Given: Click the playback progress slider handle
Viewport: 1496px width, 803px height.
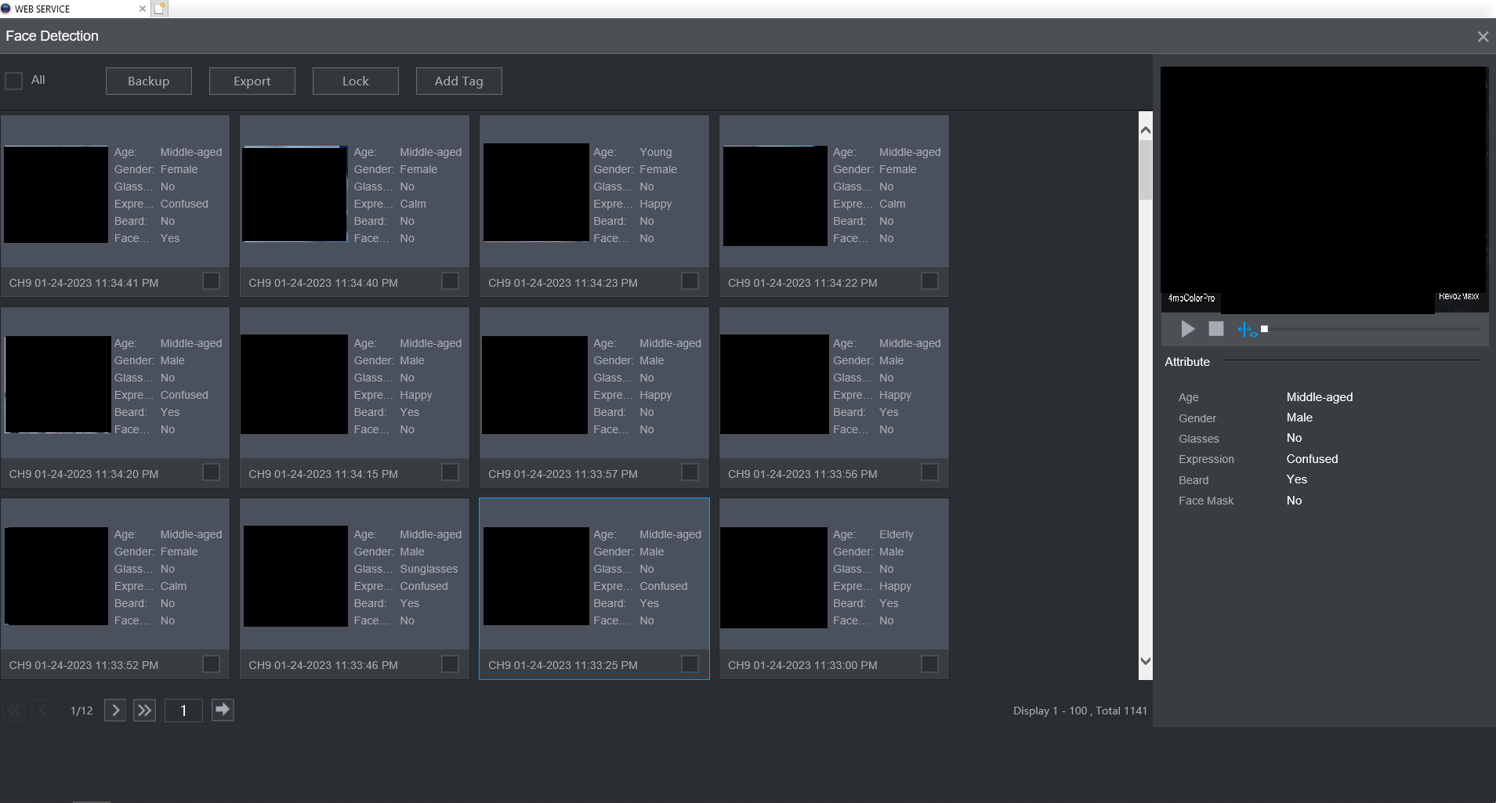Looking at the screenshot, I should click(x=1264, y=329).
